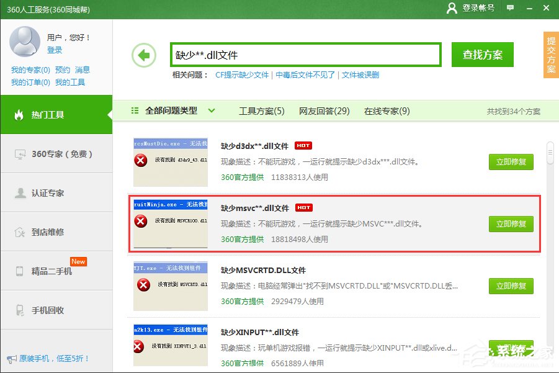Open the CF提示缺少文件 related link
559x373 pixels.
(243, 73)
